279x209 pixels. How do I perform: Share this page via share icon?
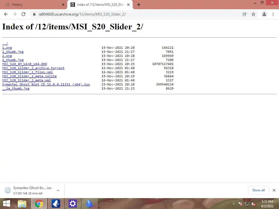pyautogui.click(x=244, y=14)
